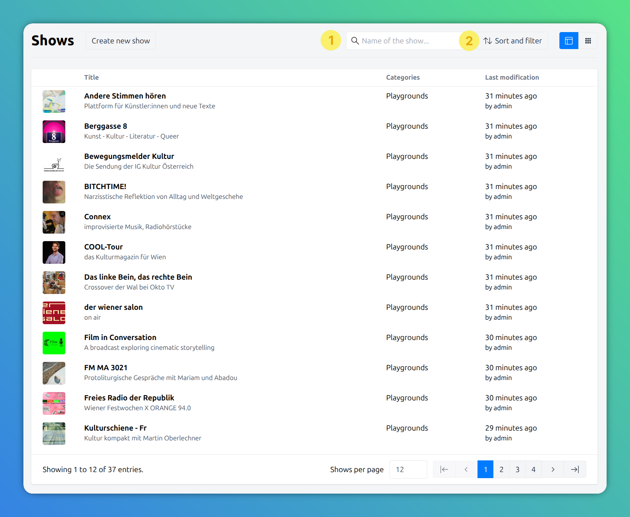The width and height of the screenshot is (630, 517).
Task: Click Create new show button
Action: pos(121,41)
